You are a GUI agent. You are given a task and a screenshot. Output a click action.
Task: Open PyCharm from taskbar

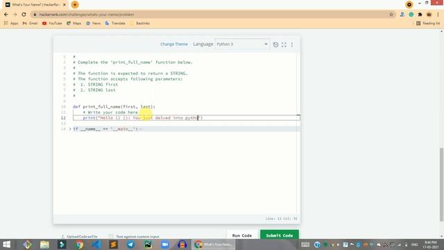pos(148,244)
